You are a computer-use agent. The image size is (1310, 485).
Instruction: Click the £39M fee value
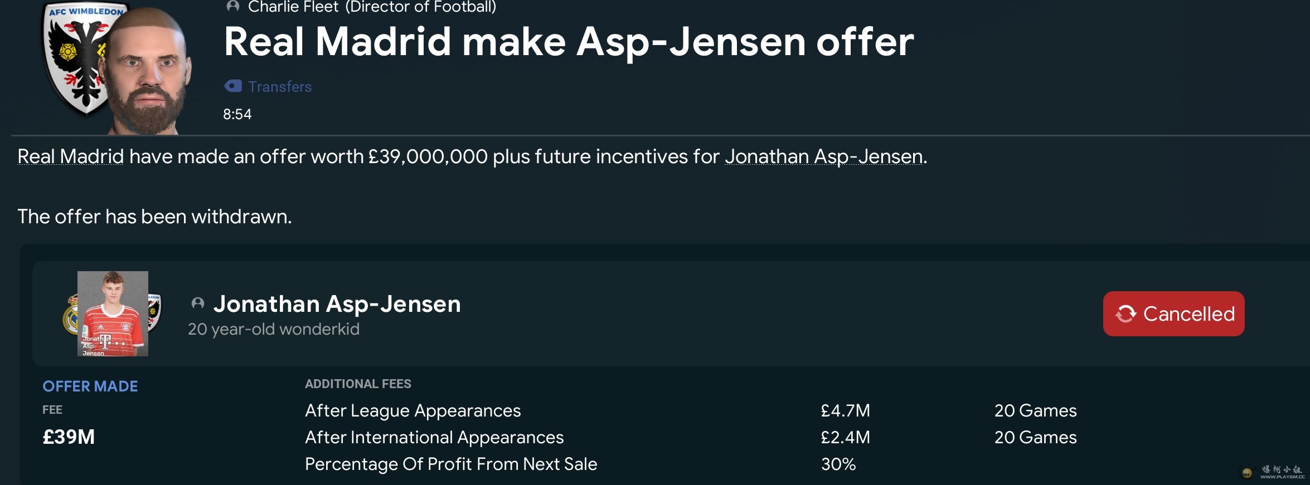coord(69,437)
